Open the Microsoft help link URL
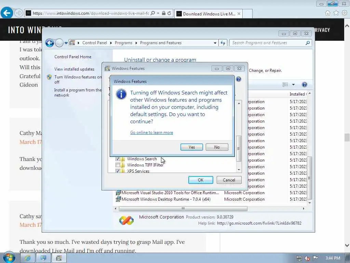 click(259, 223)
